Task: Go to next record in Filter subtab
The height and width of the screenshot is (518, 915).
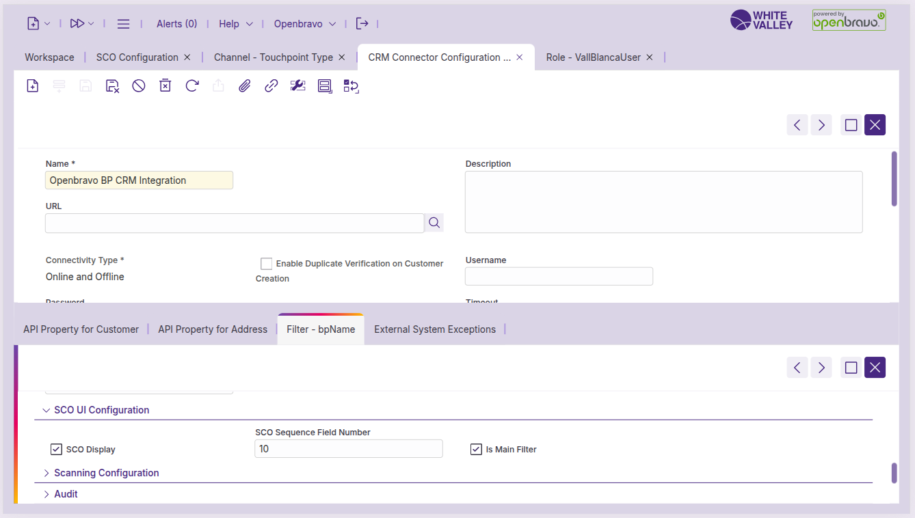Action: click(821, 368)
